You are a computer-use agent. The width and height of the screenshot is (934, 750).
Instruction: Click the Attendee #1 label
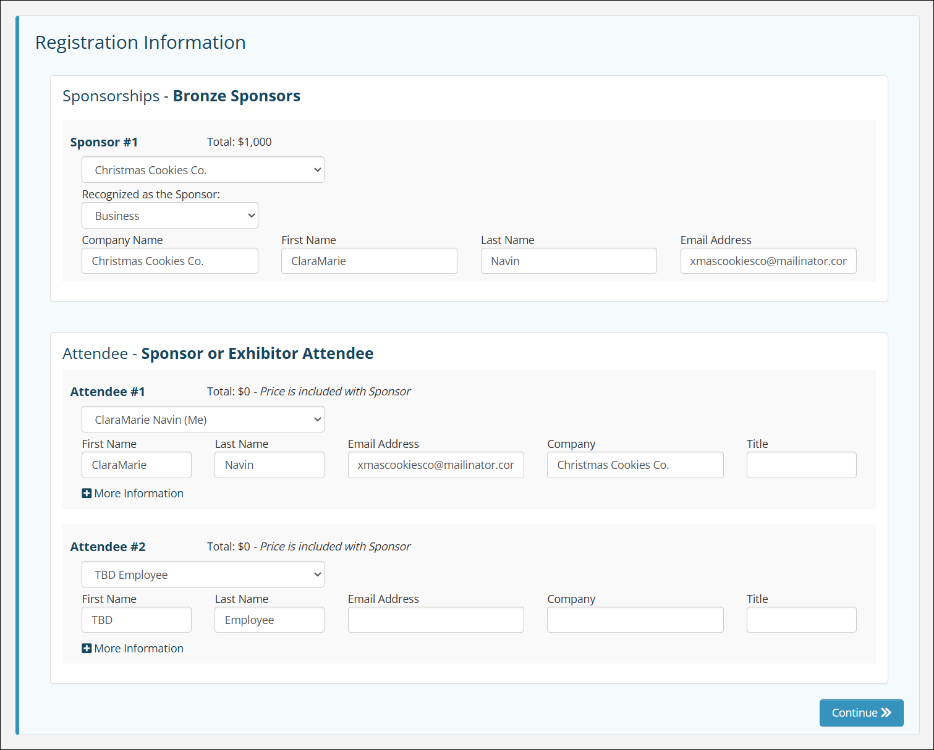point(108,392)
